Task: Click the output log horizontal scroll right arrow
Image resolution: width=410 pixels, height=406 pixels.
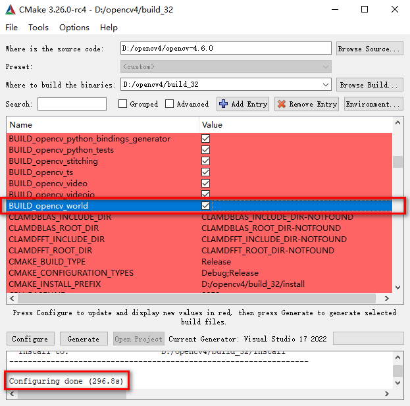Action: [387, 393]
